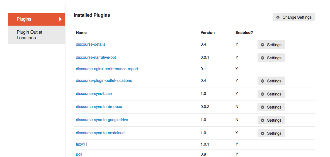330x157 pixels.
Task: Click gear icon on discourse-narrative-bot Settings
Action: point(262,58)
